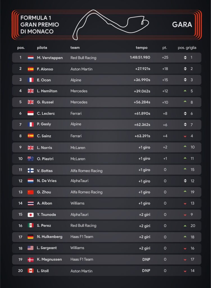
Task: Click the Mexican flag next to S. Perez
Action: (30, 225)
